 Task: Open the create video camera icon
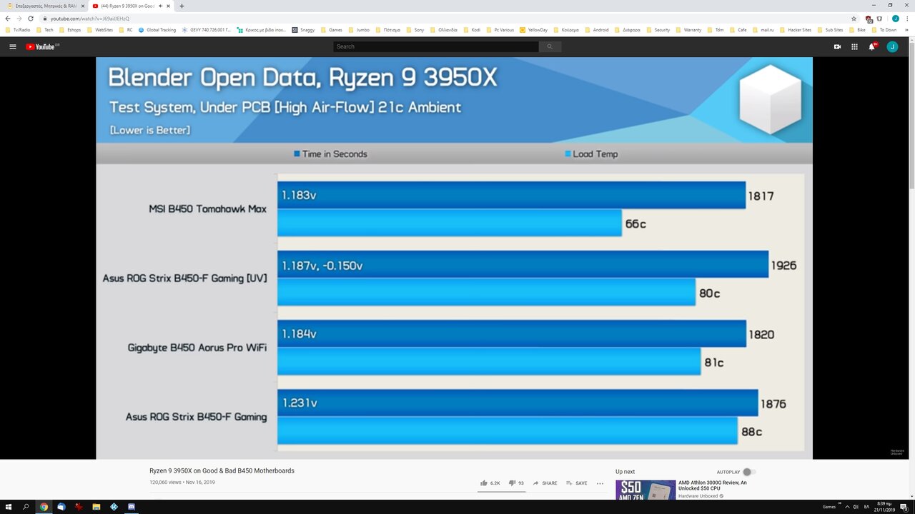pos(837,46)
